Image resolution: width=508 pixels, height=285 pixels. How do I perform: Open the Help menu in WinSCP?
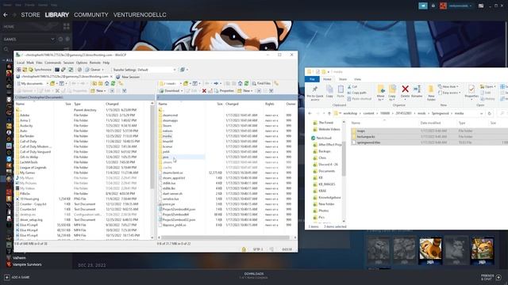pos(106,63)
